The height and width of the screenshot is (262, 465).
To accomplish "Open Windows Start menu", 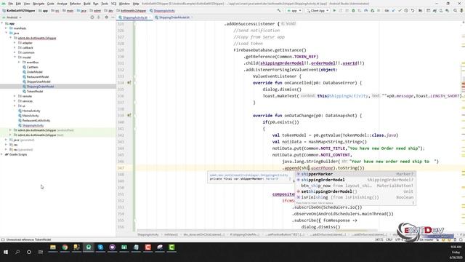I will point(6,252).
